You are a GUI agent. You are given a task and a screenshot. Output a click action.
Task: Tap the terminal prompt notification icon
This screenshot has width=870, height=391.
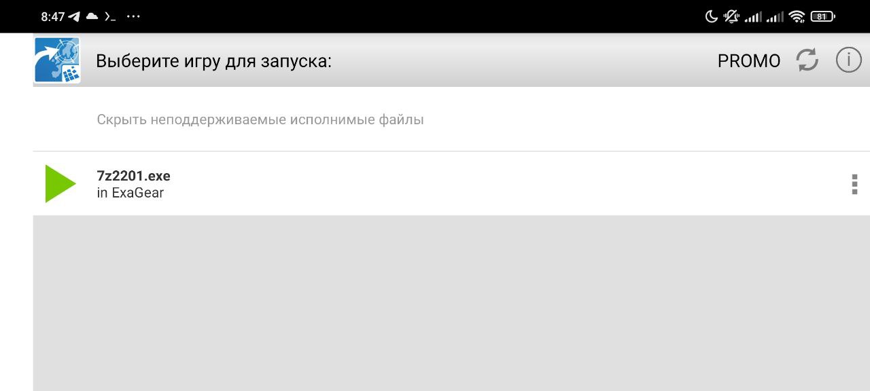coord(109,16)
